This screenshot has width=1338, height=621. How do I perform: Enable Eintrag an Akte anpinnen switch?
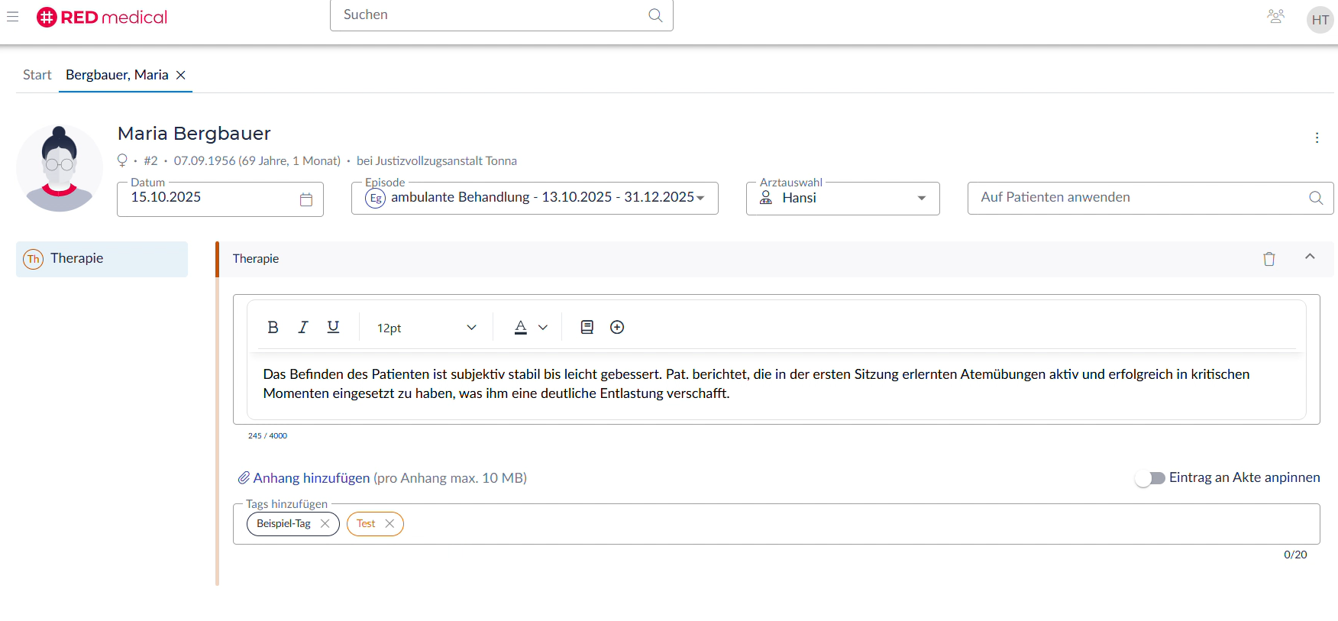pos(1149,478)
